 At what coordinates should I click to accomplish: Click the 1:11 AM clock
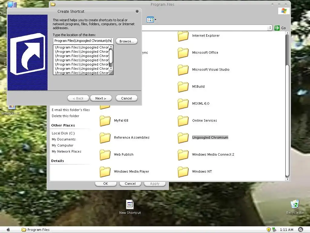tap(286, 230)
